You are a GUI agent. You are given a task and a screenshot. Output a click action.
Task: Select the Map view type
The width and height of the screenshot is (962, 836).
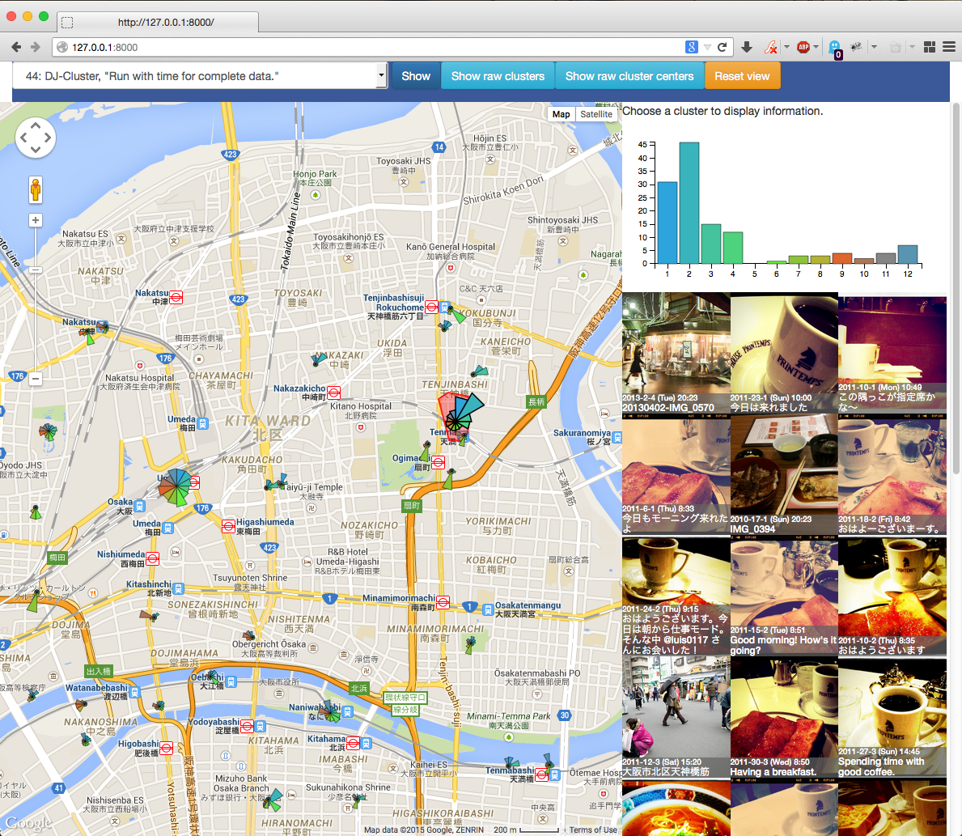pyautogui.click(x=562, y=114)
